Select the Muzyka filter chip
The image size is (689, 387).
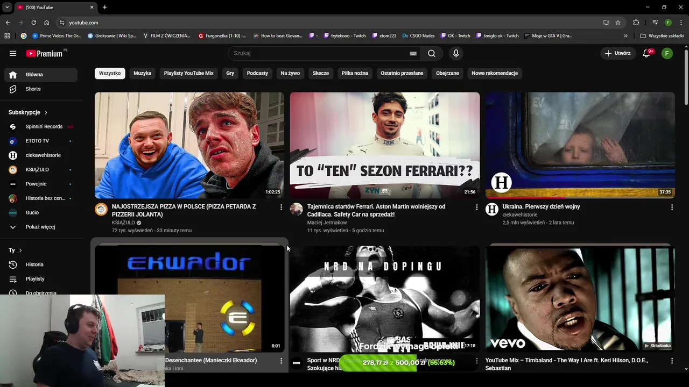tap(142, 73)
